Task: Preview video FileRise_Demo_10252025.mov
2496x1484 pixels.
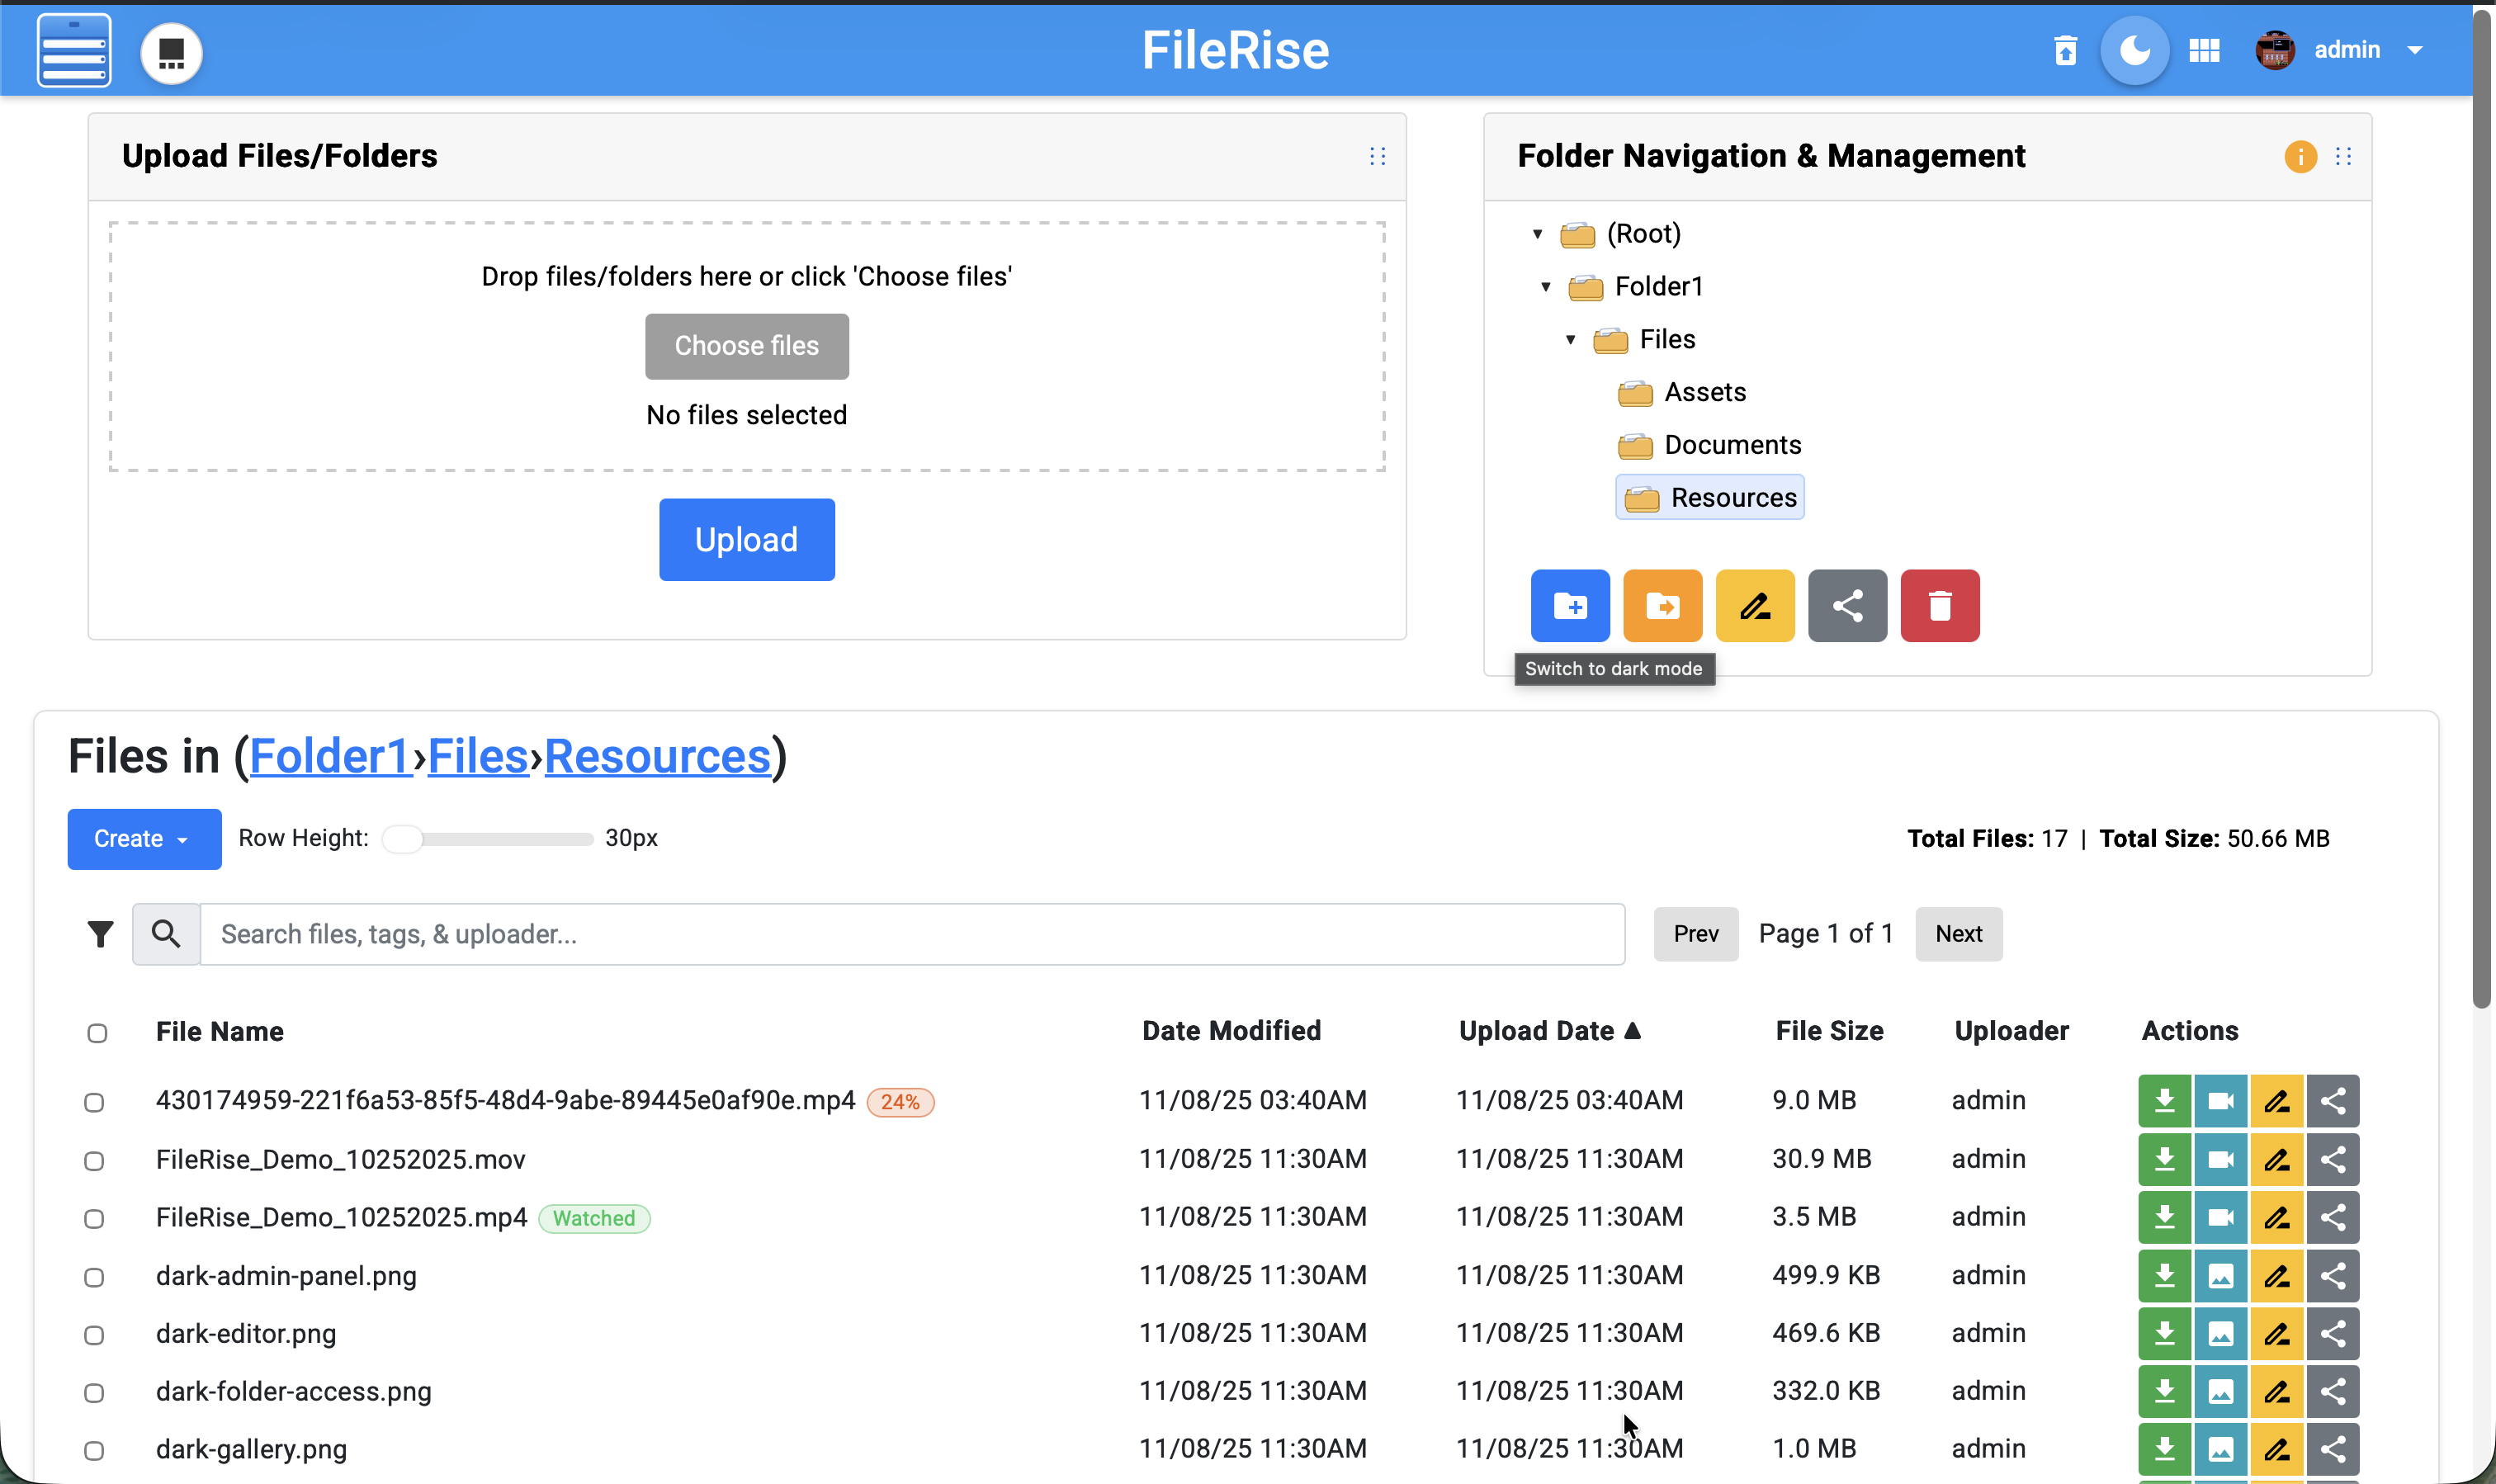Action: coord(2220,1159)
